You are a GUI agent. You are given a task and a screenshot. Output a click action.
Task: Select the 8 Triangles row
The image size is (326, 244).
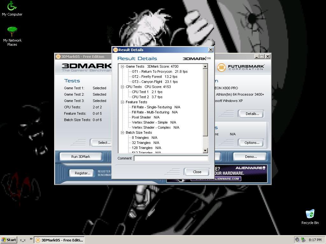[x=145, y=138]
